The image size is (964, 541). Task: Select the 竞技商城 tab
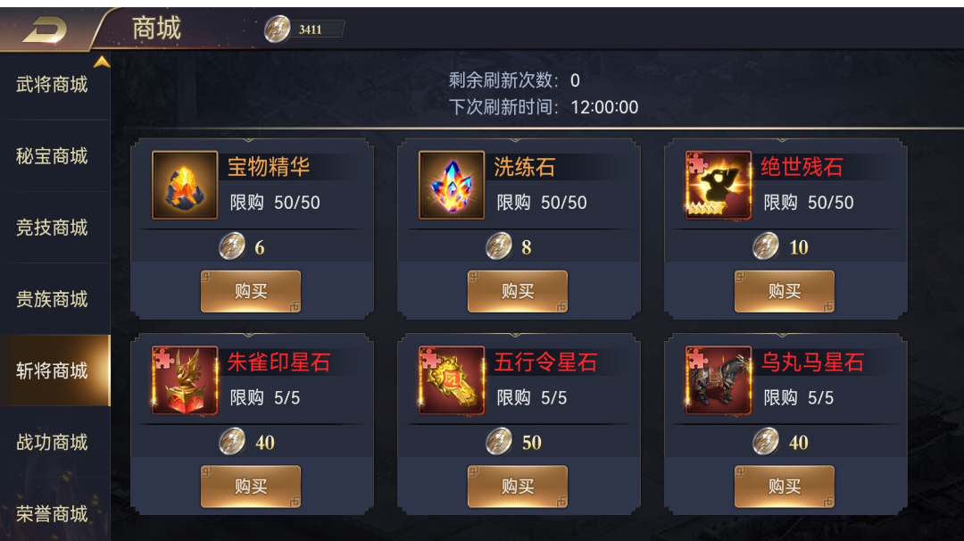[53, 228]
